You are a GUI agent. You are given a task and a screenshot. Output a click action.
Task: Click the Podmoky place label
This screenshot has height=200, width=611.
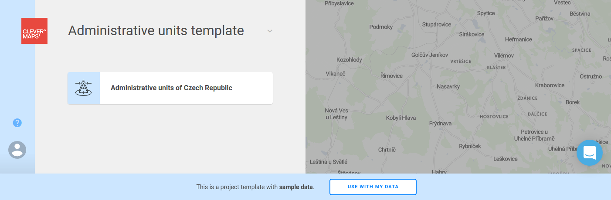[x=381, y=27]
